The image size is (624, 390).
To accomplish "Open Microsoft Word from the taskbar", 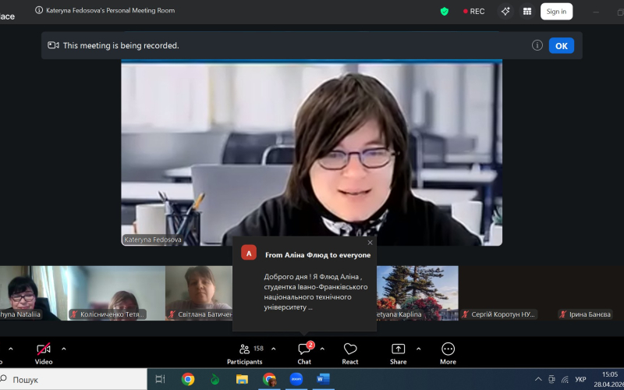I will click(323, 379).
